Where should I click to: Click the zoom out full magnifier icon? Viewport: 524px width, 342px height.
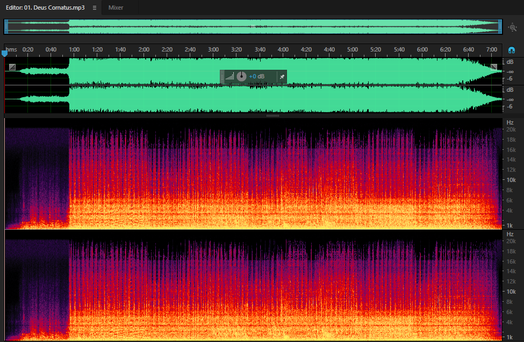click(x=513, y=27)
